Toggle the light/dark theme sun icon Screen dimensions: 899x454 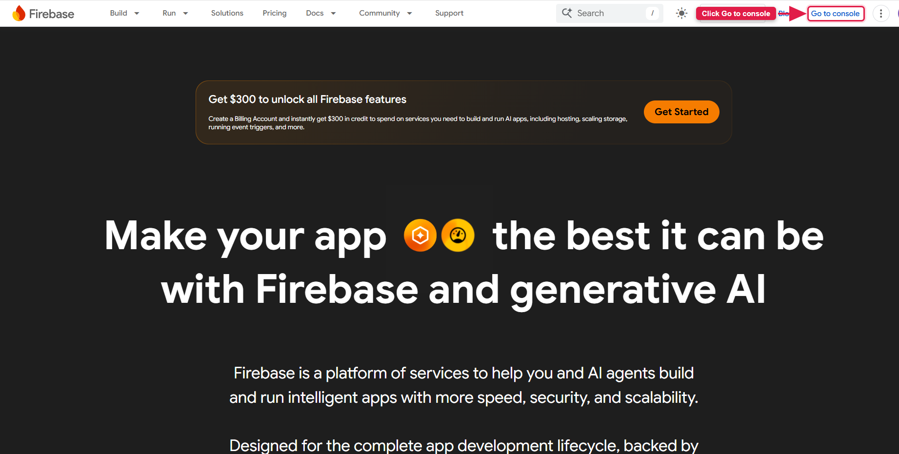tap(681, 13)
